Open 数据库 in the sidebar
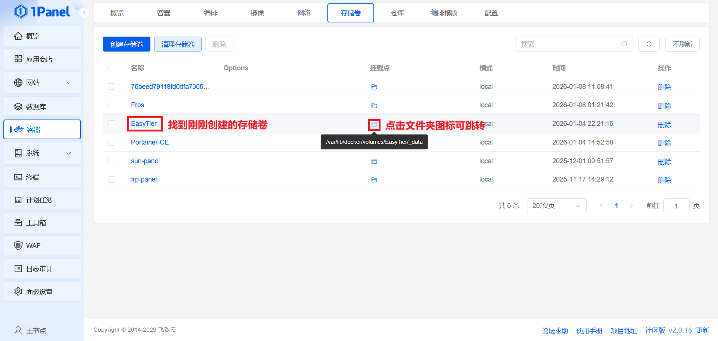This screenshot has width=718, height=341. [42, 106]
